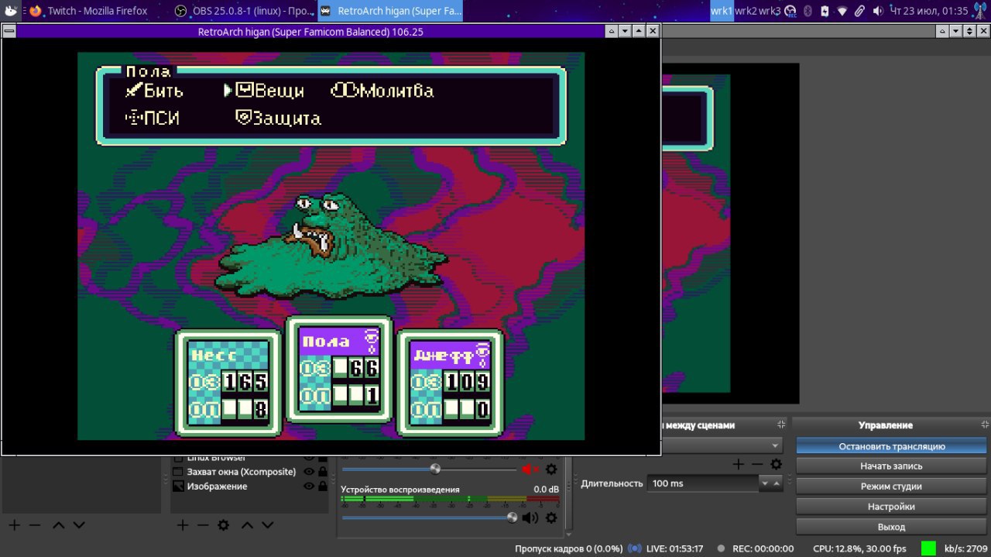Switch to OBS 25.0.8-1 taskbar entry
The image size is (991, 557).
coord(243,11)
